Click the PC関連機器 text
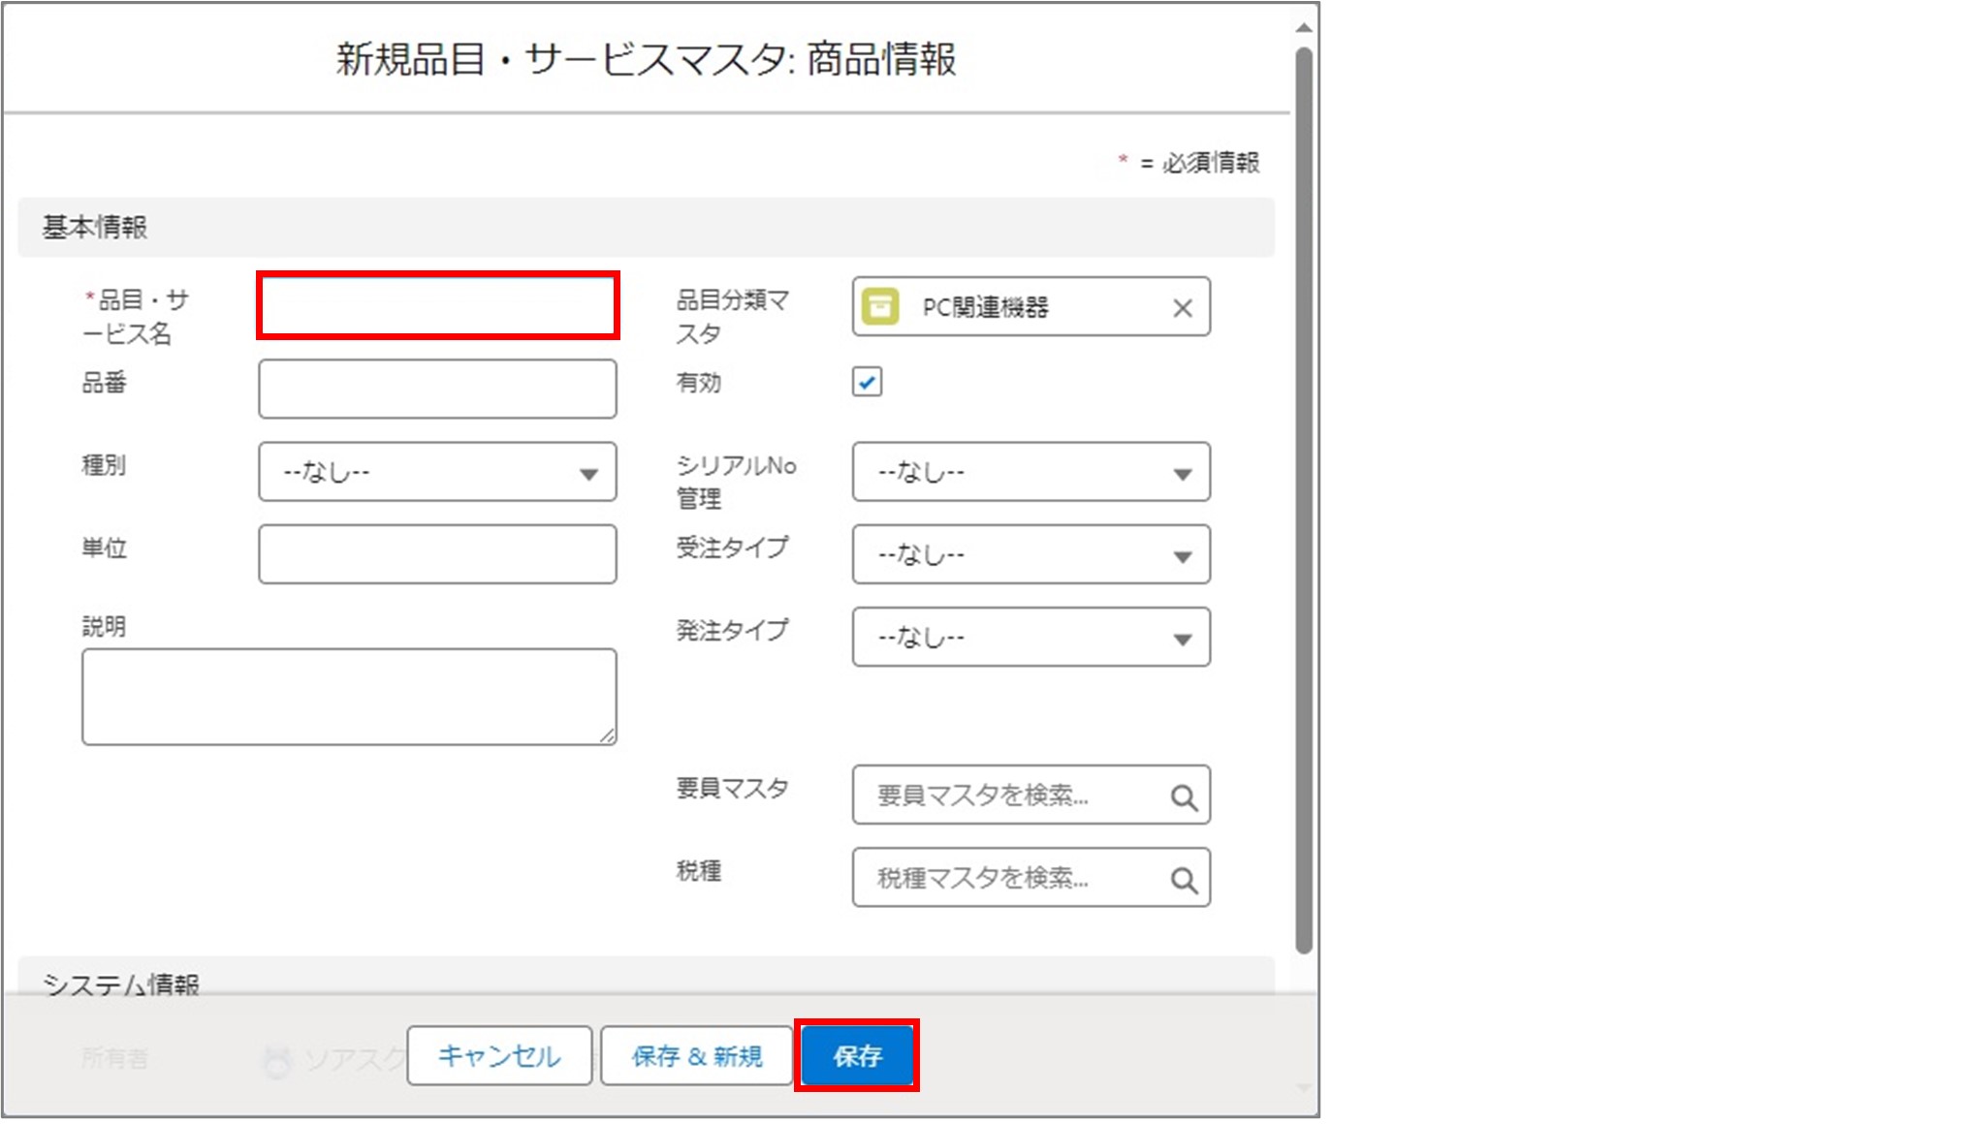Screen dimensions: 1965x1124 [x=985, y=308]
